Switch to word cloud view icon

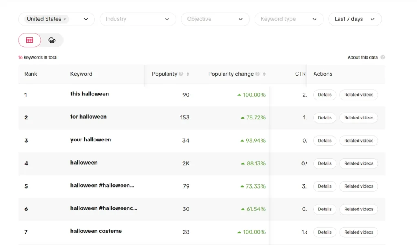[52, 40]
